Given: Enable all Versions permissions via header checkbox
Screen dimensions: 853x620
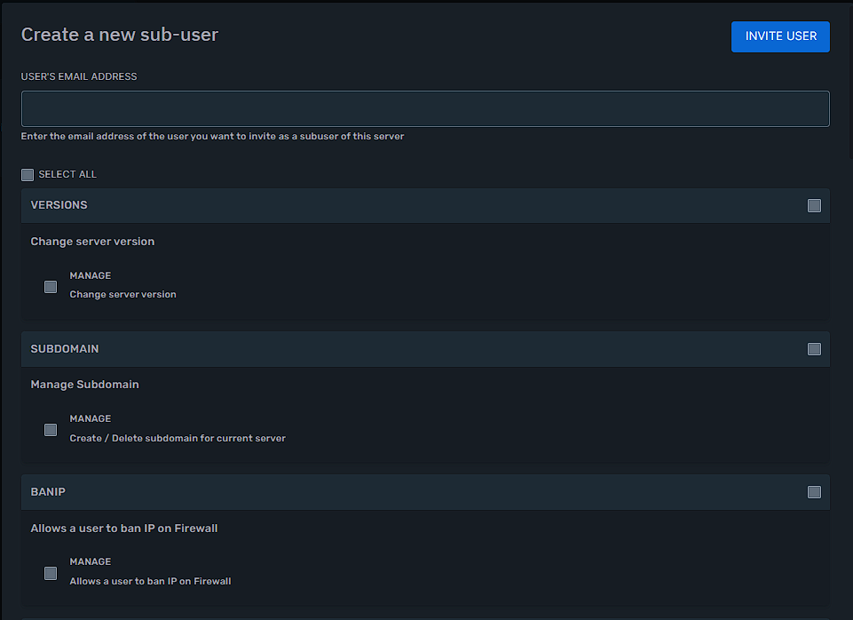Looking at the screenshot, I should point(814,206).
